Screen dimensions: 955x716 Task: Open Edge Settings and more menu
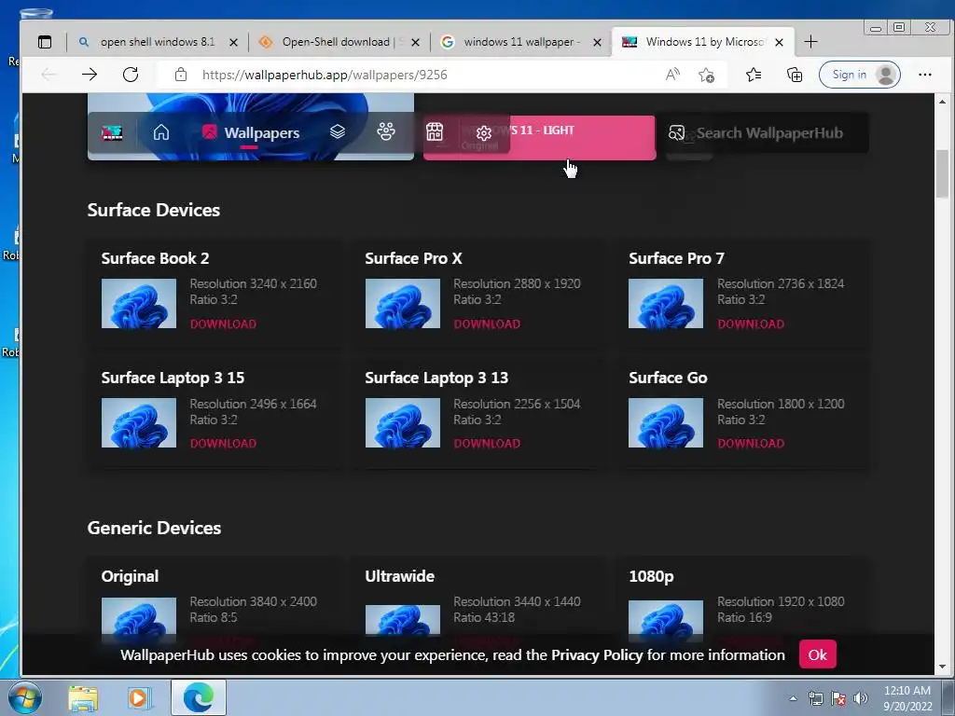924,75
